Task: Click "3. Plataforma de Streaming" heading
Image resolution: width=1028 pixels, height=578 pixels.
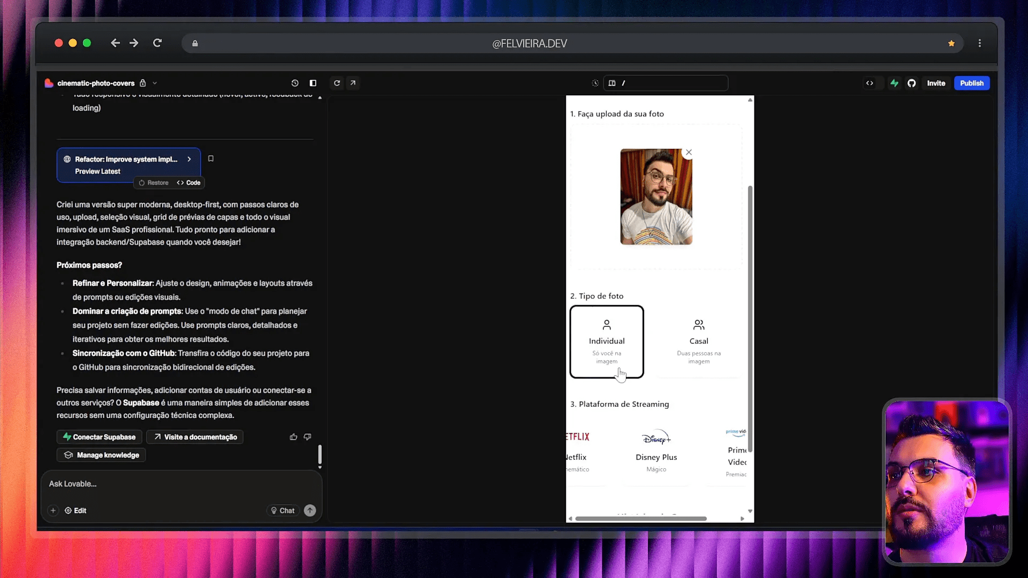Action: (619, 404)
